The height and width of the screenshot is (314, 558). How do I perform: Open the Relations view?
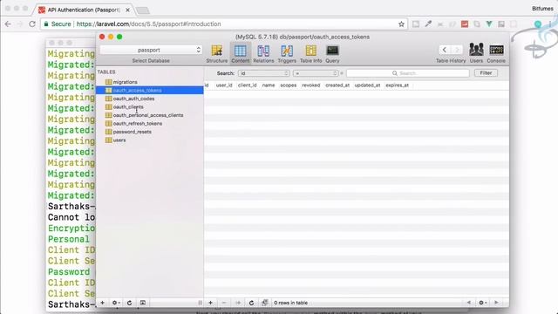click(x=263, y=54)
